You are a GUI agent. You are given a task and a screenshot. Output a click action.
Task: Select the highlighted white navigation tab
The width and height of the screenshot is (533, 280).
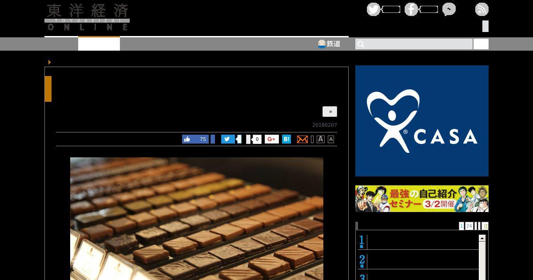pyautogui.click(x=99, y=44)
